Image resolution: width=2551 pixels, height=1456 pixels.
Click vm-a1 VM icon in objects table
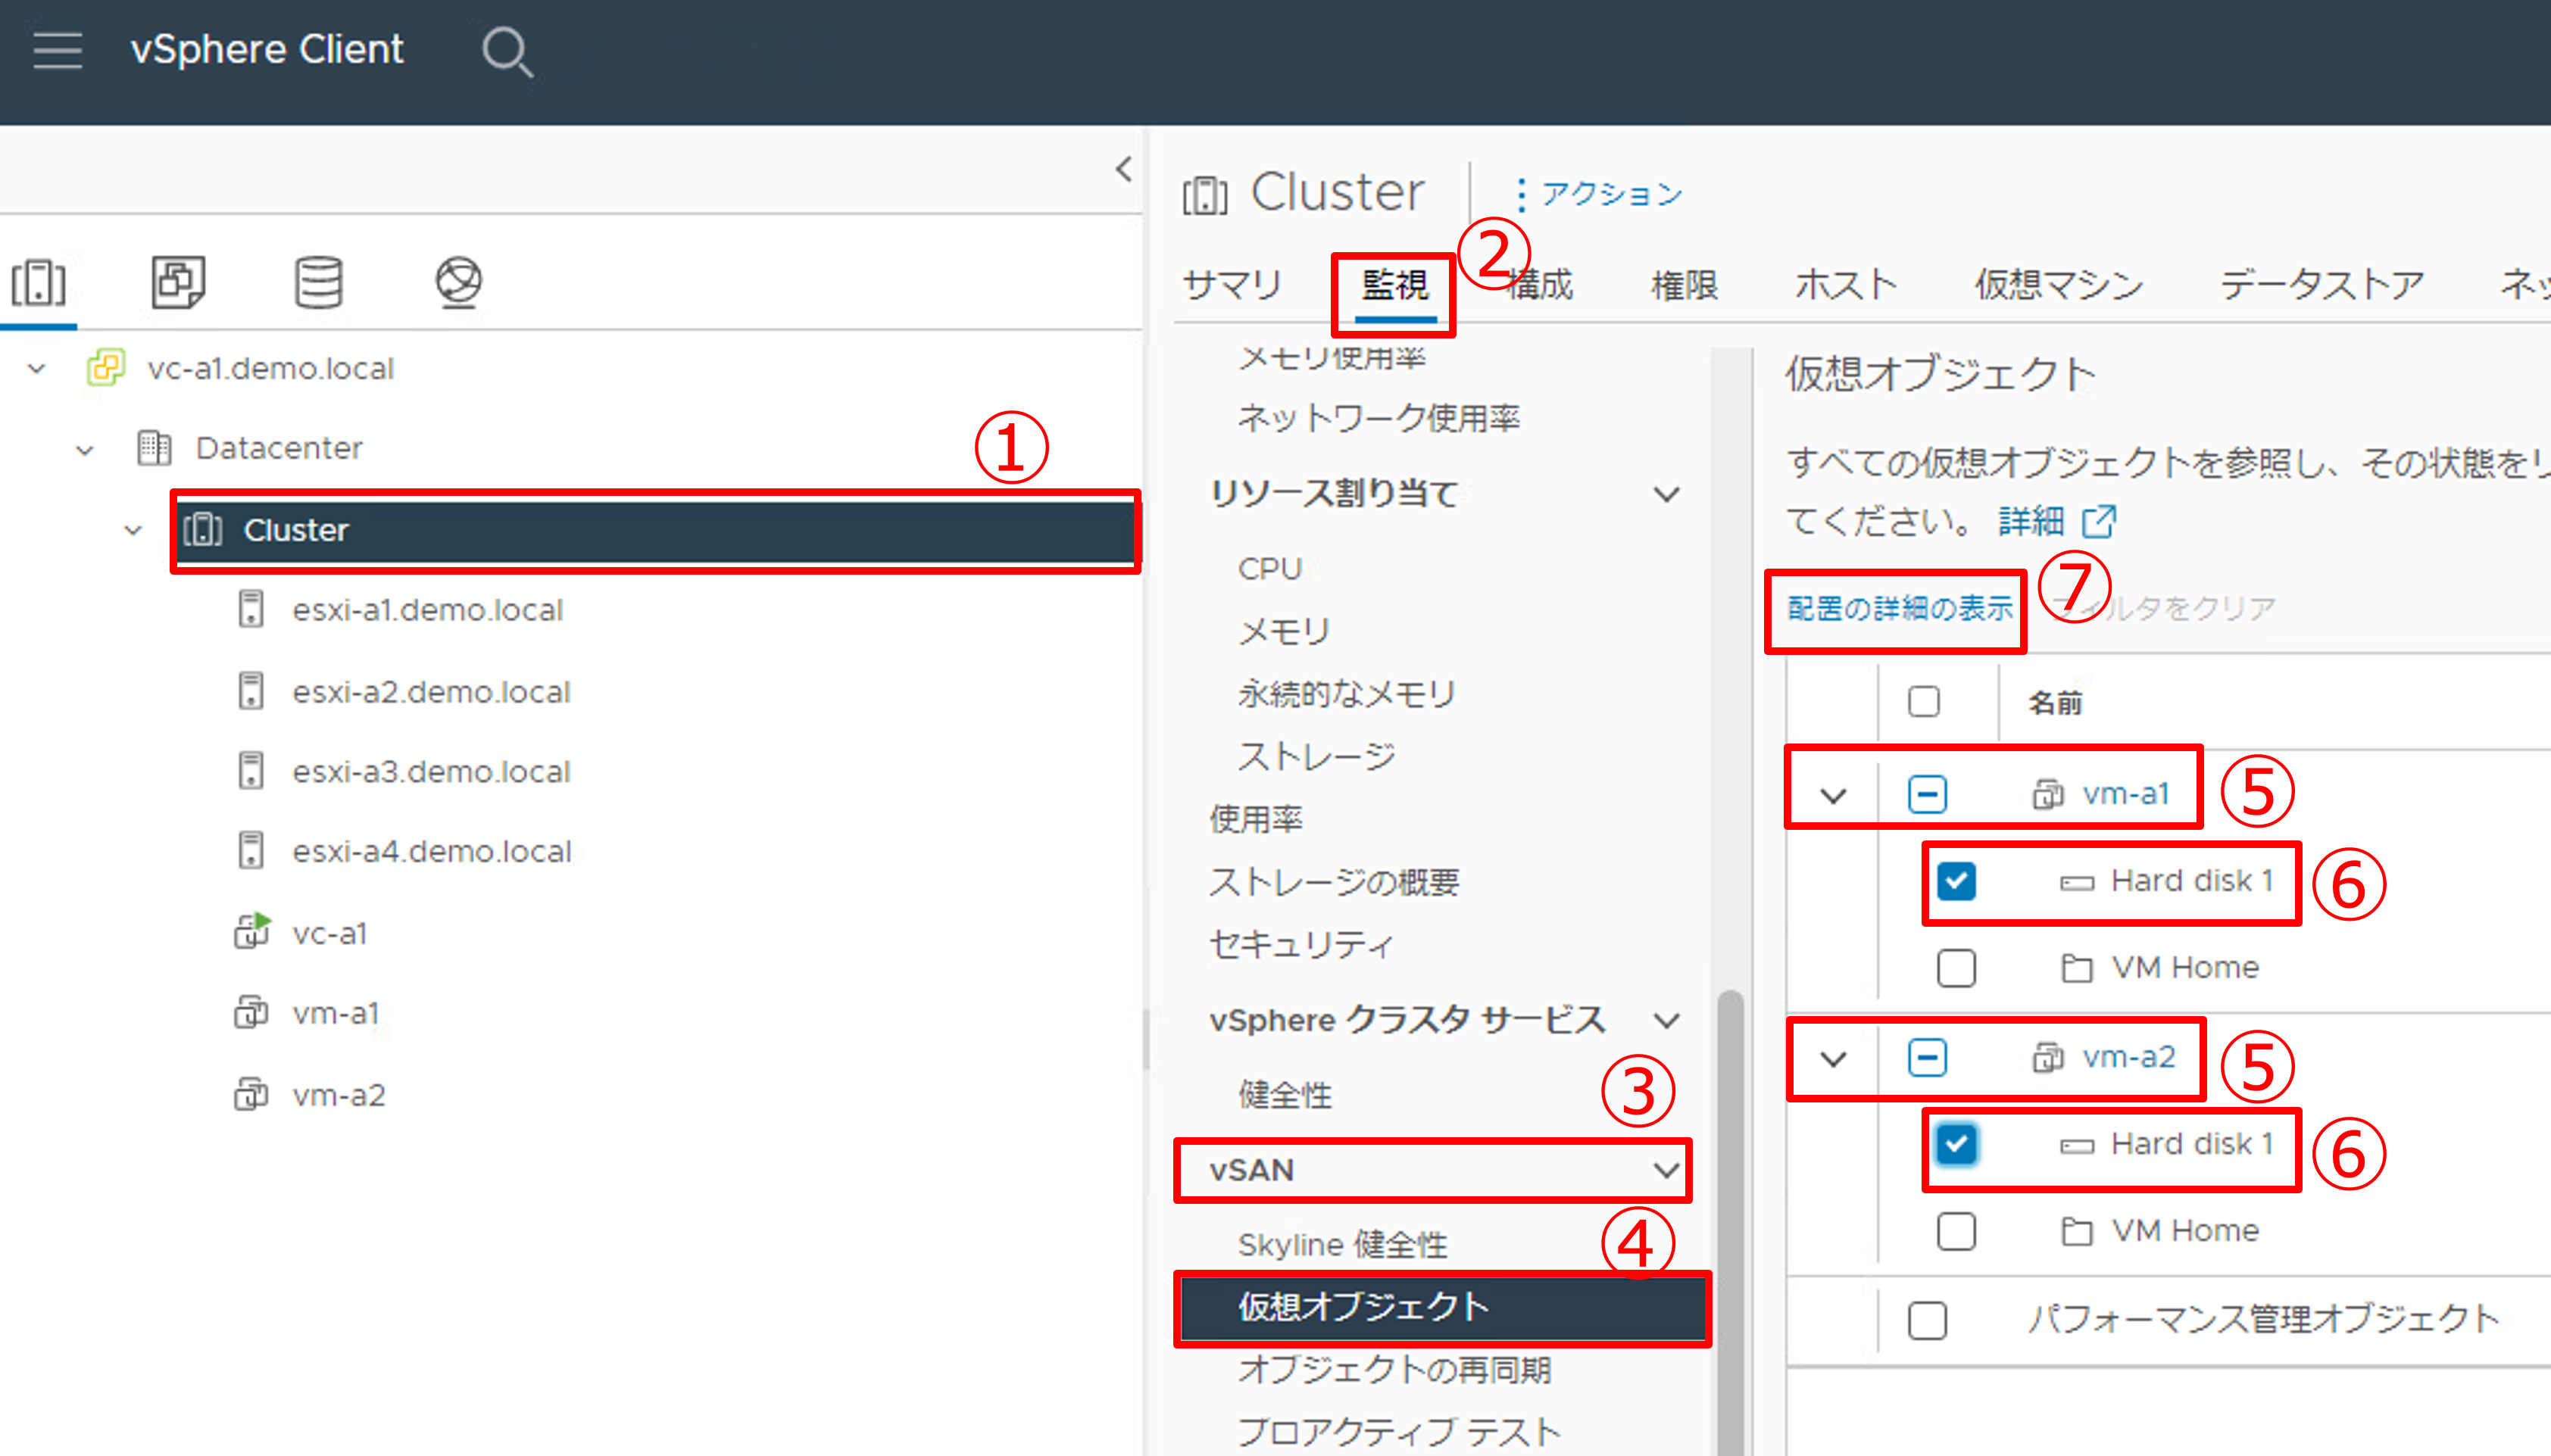(2048, 794)
